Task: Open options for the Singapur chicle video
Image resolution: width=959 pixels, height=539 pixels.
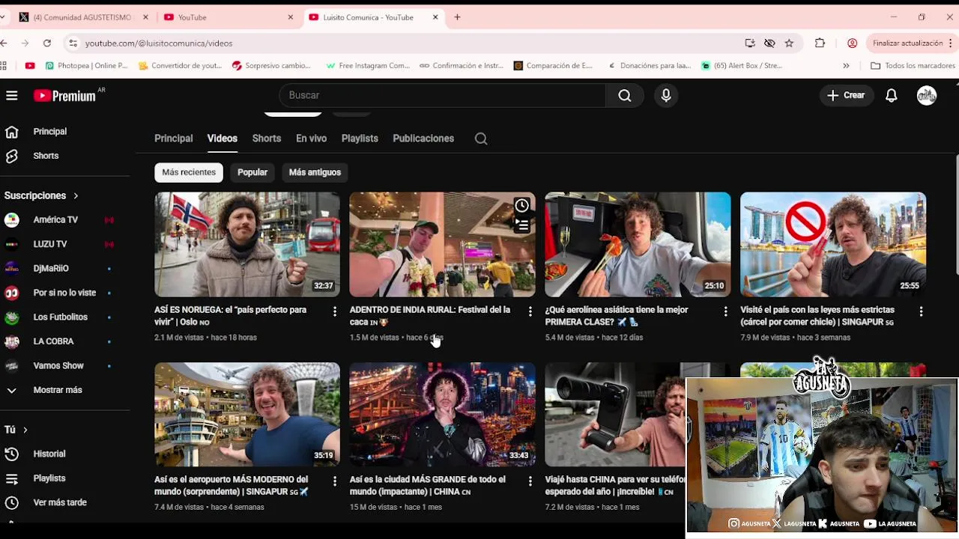Action: 921,311
